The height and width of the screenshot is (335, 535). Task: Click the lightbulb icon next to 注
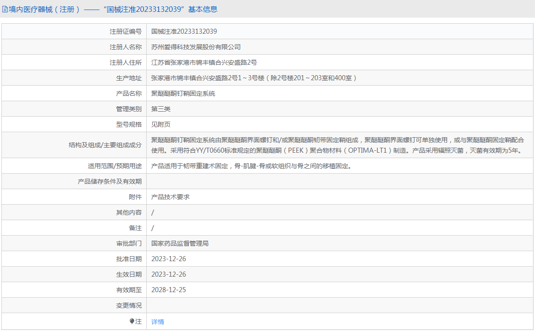click(x=132, y=321)
